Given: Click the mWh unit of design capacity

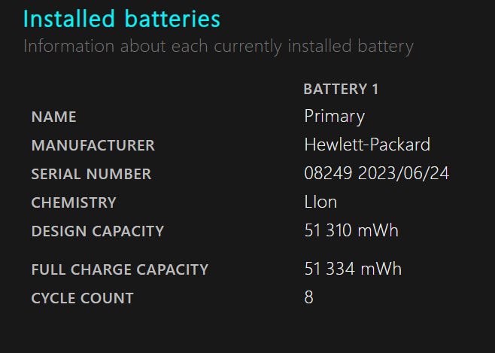Looking at the screenshot, I should coord(380,230).
